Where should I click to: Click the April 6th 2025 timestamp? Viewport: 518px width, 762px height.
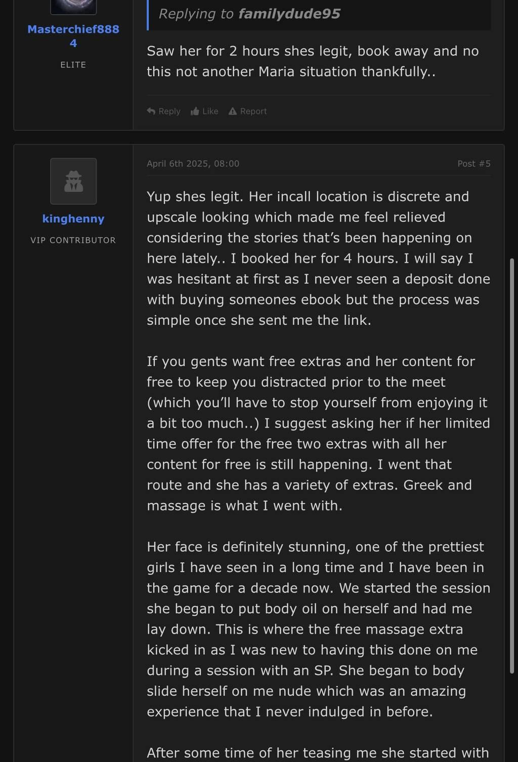(x=193, y=164)
